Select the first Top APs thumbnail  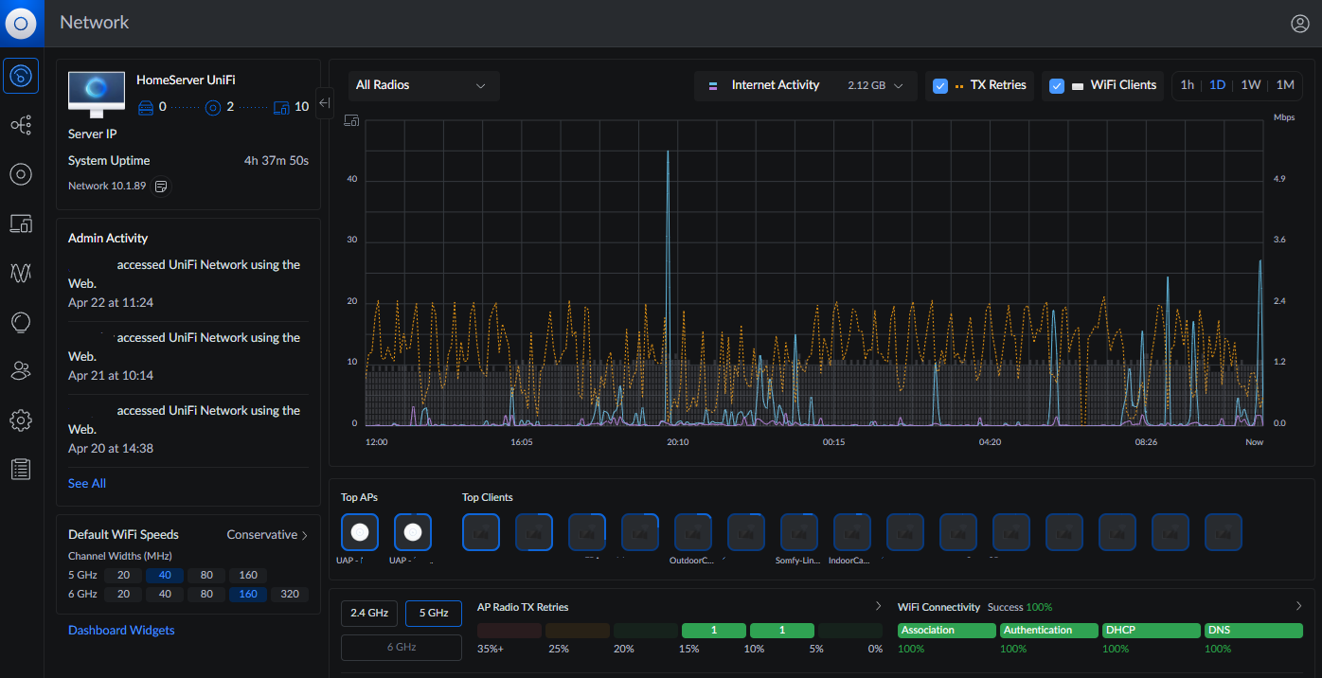pos(360,532)
